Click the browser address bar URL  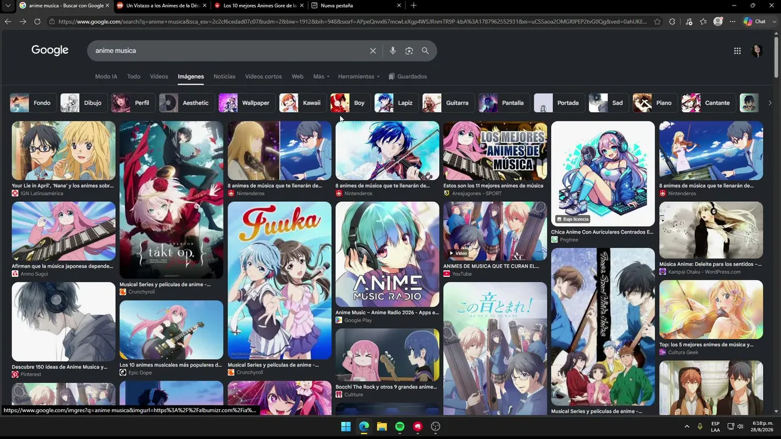point(353,21)
